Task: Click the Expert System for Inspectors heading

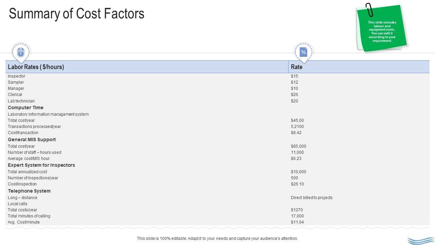Action: click(41, 165)
